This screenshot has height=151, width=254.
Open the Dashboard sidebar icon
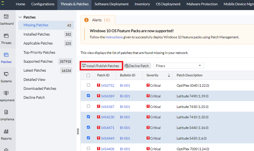click(6, 17)
